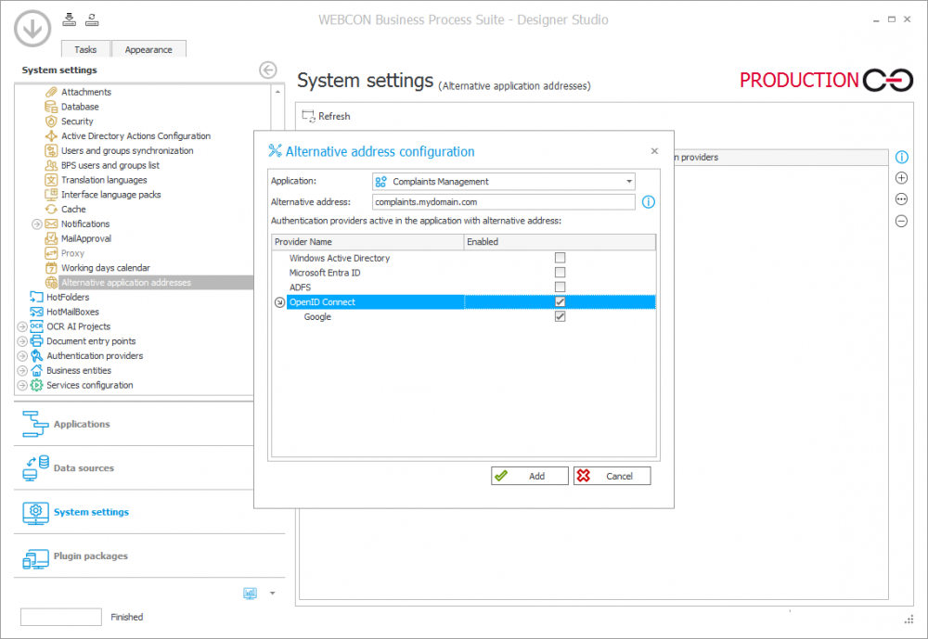The width and height of the screenshot is (928, 639).
Task: Click the Alternative address input field
Action: point(504,202)
